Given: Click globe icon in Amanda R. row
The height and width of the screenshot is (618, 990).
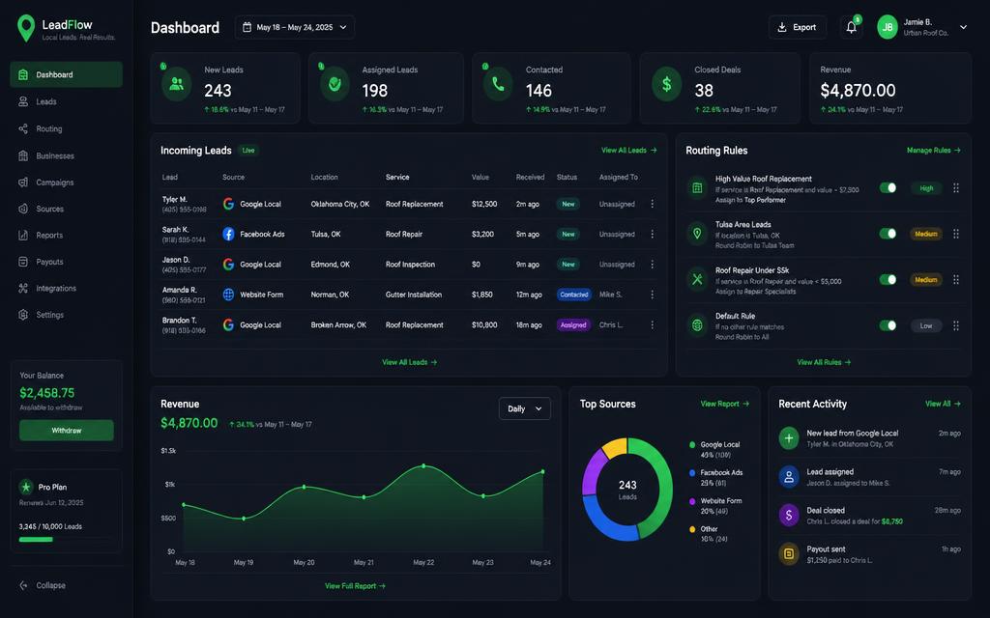Looking at the screenshot, I should pyautogui.click(x=228, y=295).
